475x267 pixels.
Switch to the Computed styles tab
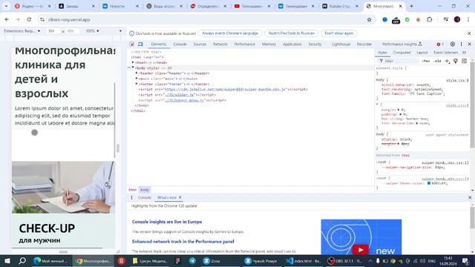402,53
